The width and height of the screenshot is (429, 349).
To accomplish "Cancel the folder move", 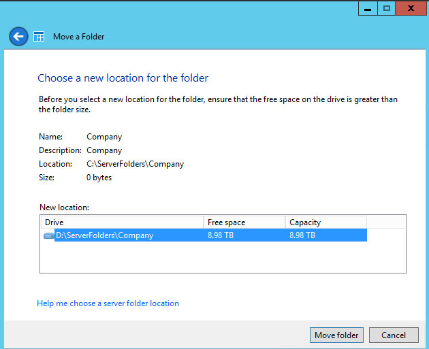I will click(394, 335).
